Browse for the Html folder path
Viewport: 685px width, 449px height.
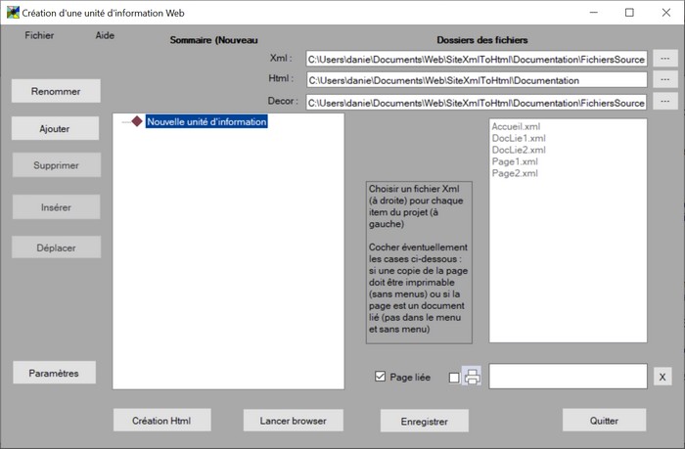click(664, 79)
